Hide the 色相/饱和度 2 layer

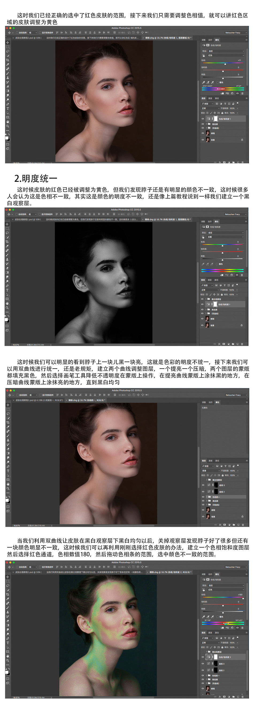point(203,657)
